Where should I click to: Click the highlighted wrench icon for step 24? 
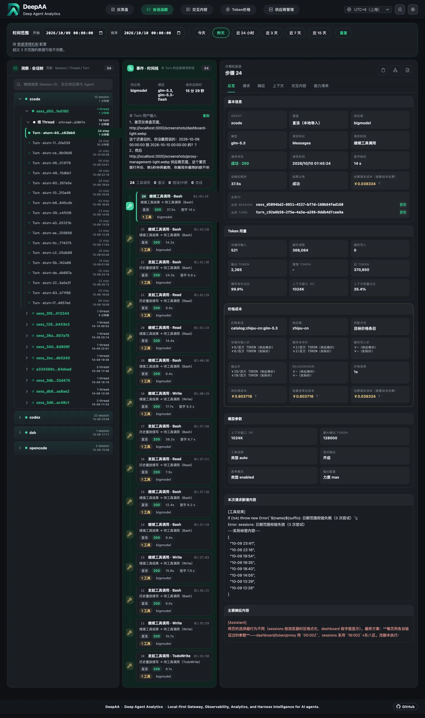[130, 206]
